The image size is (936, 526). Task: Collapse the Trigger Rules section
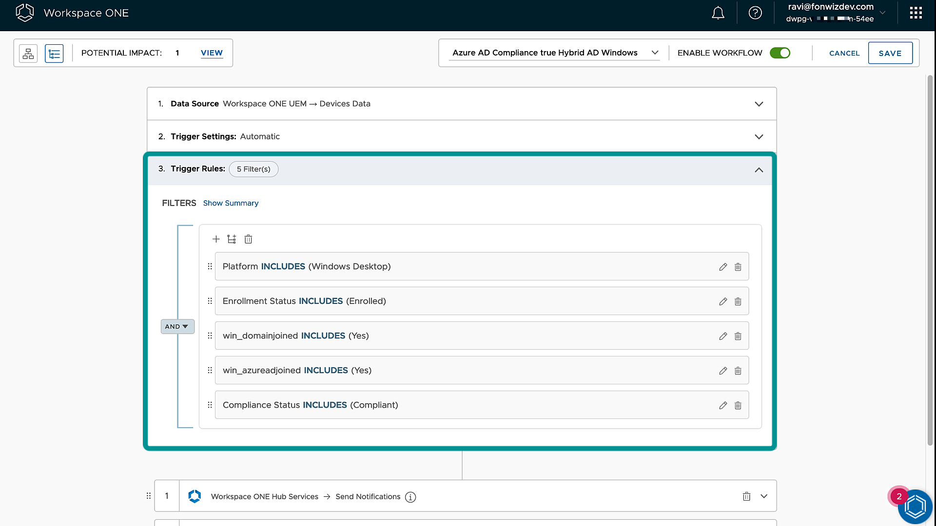tap(759, 169)
